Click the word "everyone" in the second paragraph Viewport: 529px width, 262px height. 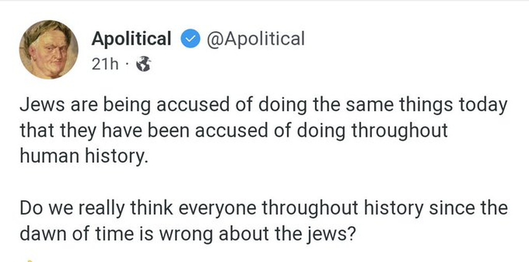click(x=216, y=208)
